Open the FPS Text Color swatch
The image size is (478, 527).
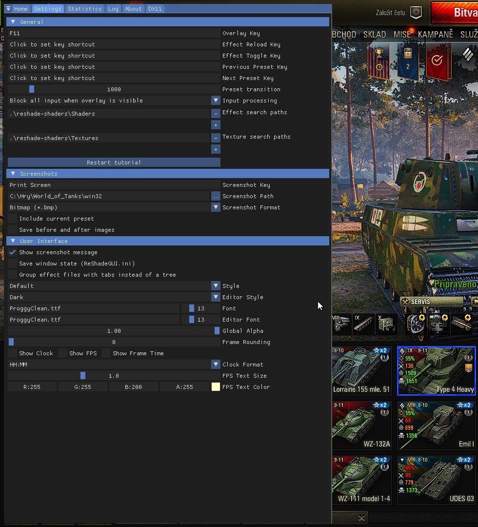coord(216,387)
